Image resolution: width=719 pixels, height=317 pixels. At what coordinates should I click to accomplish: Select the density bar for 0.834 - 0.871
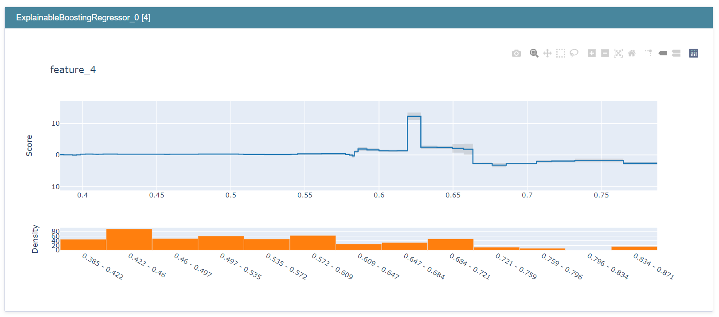(634, 248)
